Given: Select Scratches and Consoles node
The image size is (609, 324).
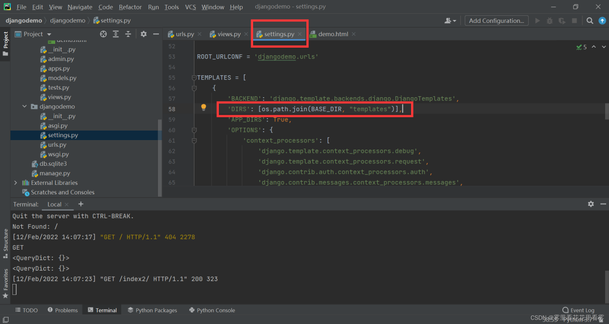Looking at the screenshot, I should [x=62, y=192].
